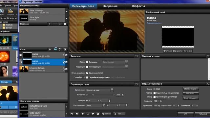The width and height of the screenshot is (210, 118).
Task: Add a new caption in Надписи panel
Action: [50, 24]
